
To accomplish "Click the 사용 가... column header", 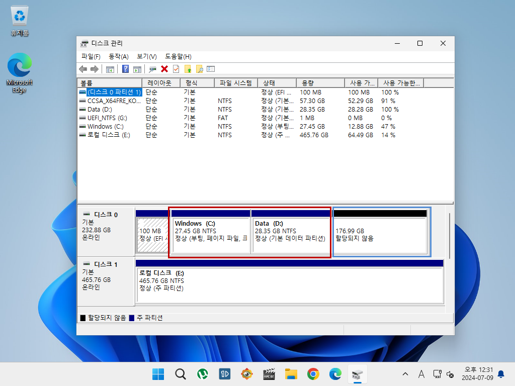I will pyautogui.click(x=361, y=83).
